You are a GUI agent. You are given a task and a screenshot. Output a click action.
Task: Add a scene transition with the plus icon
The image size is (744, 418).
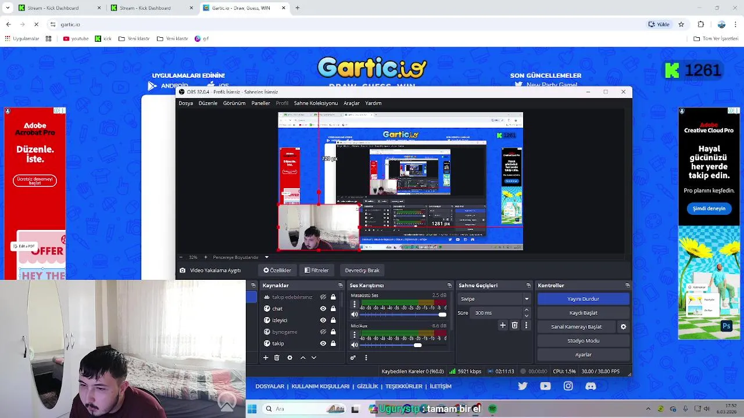coord(503,326)
